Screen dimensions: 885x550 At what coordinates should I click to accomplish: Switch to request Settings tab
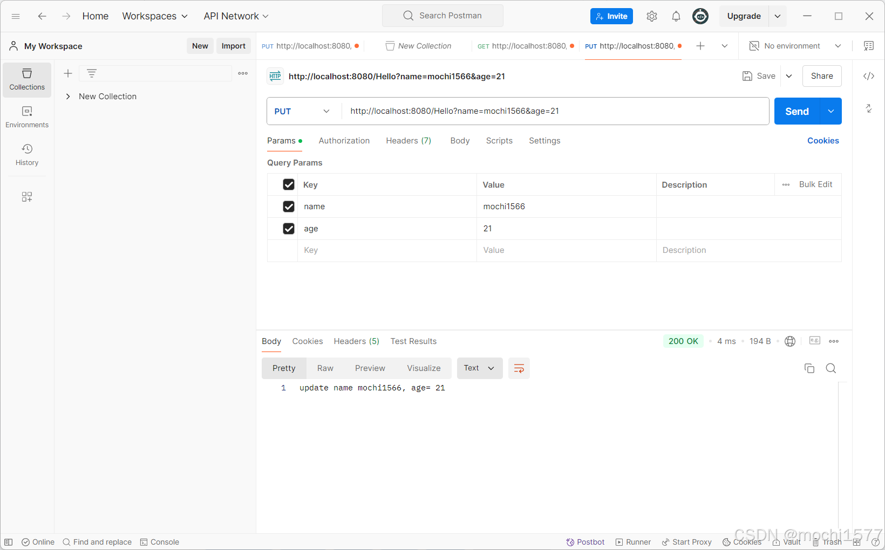(x=544, y=141)
